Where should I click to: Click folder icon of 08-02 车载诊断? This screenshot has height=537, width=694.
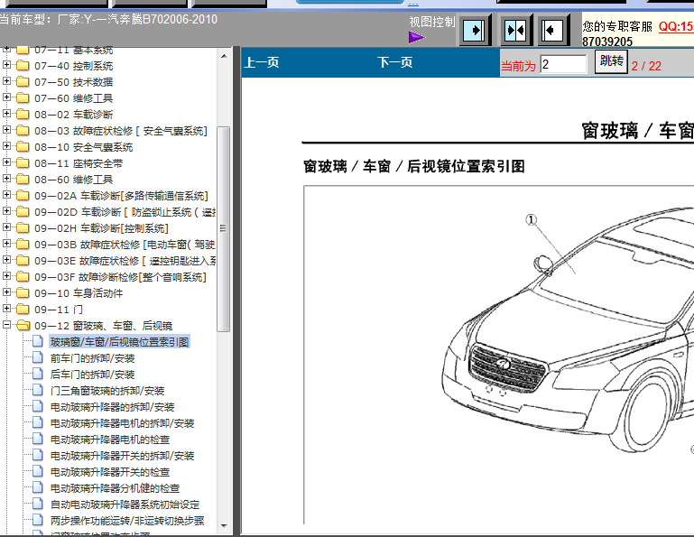click(x=23, y=115)
